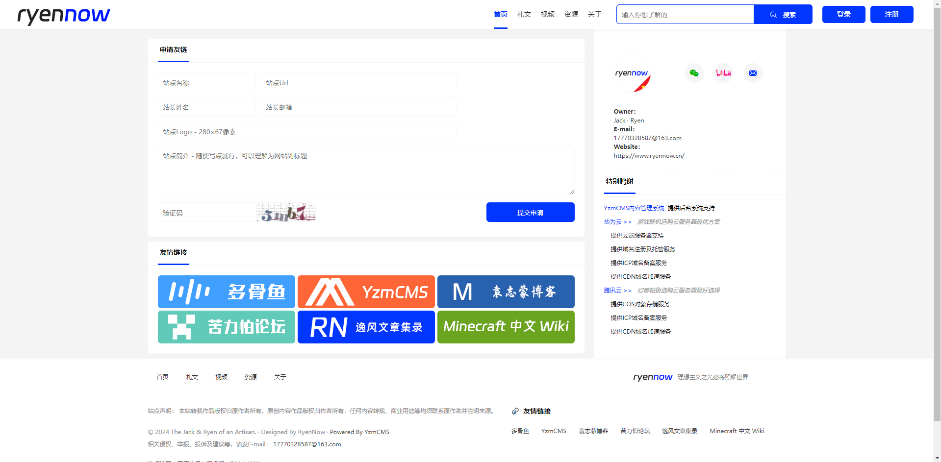Open the Minecraft 中文 Wiki banner

(506, 327)
